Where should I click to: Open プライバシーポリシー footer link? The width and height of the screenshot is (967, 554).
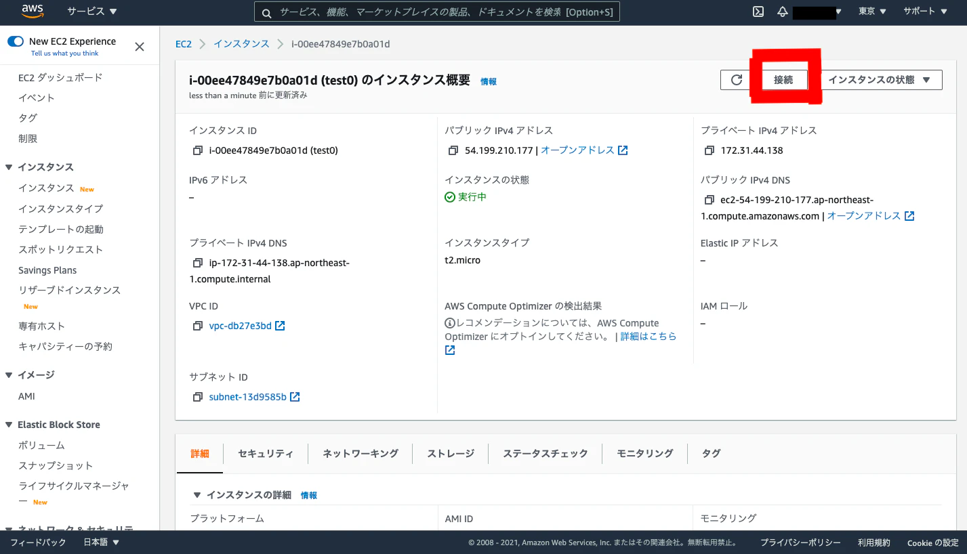[x=800, y=542]
